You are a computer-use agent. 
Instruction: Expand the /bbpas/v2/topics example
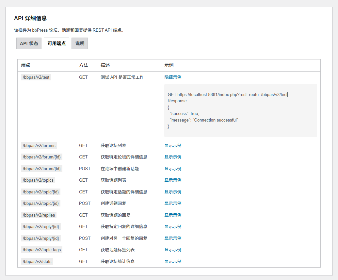[173, 180]
